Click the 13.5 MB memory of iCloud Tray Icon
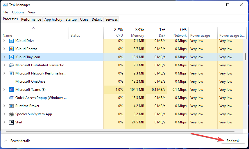Viewport: 249px width, 149px height. [138, 57]
